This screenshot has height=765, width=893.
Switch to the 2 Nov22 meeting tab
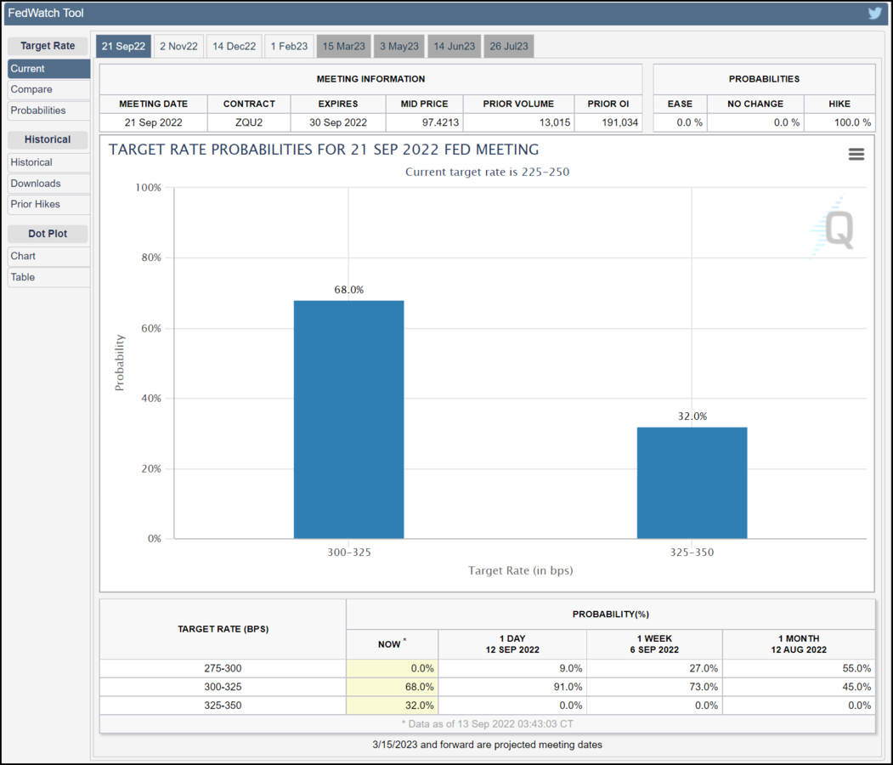tap(178, 46)
